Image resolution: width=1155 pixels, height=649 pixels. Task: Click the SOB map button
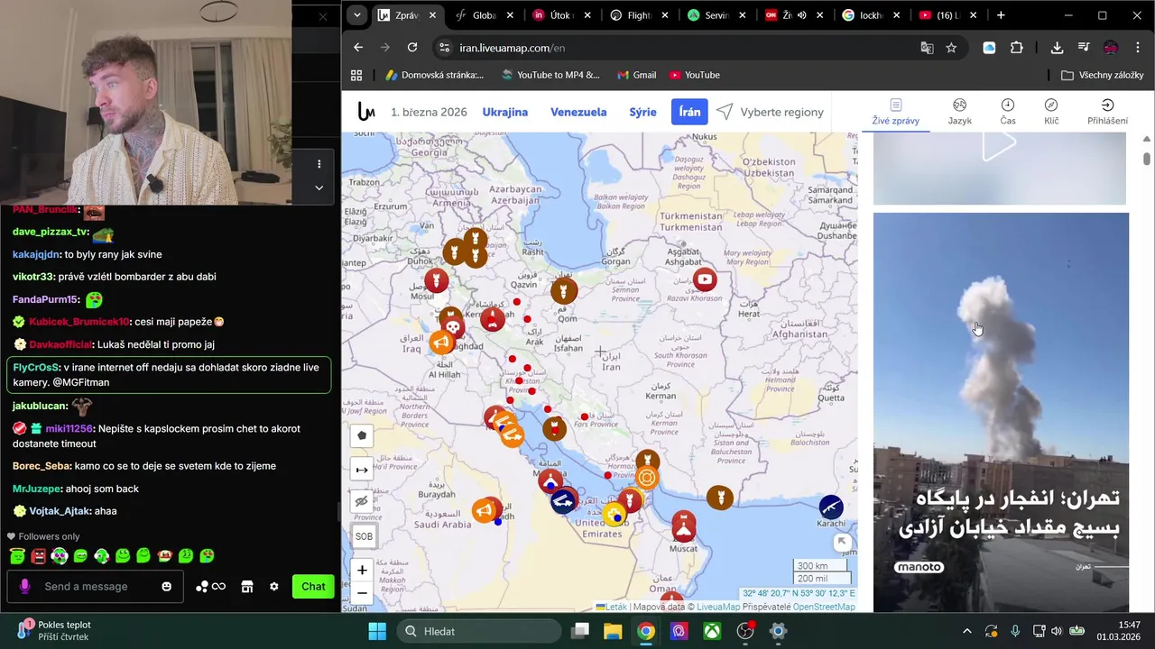tap(364, 536)
